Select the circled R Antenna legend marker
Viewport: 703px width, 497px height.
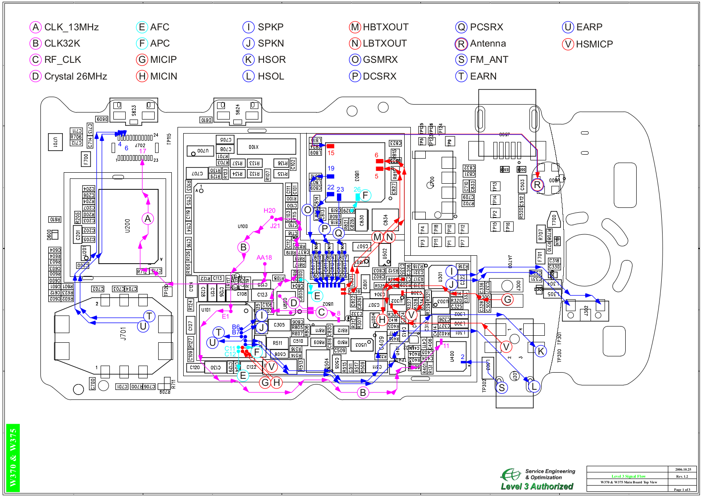point(461,44)
